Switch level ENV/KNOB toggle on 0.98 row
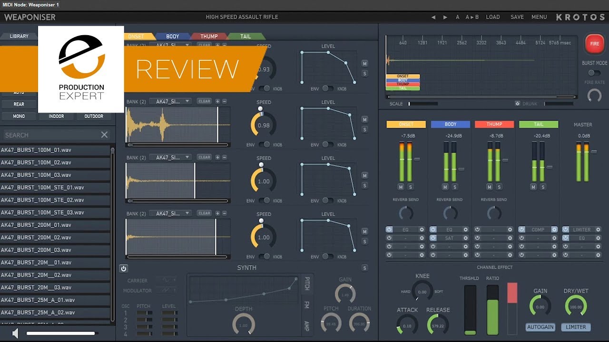609x342 pixels. 328,144
